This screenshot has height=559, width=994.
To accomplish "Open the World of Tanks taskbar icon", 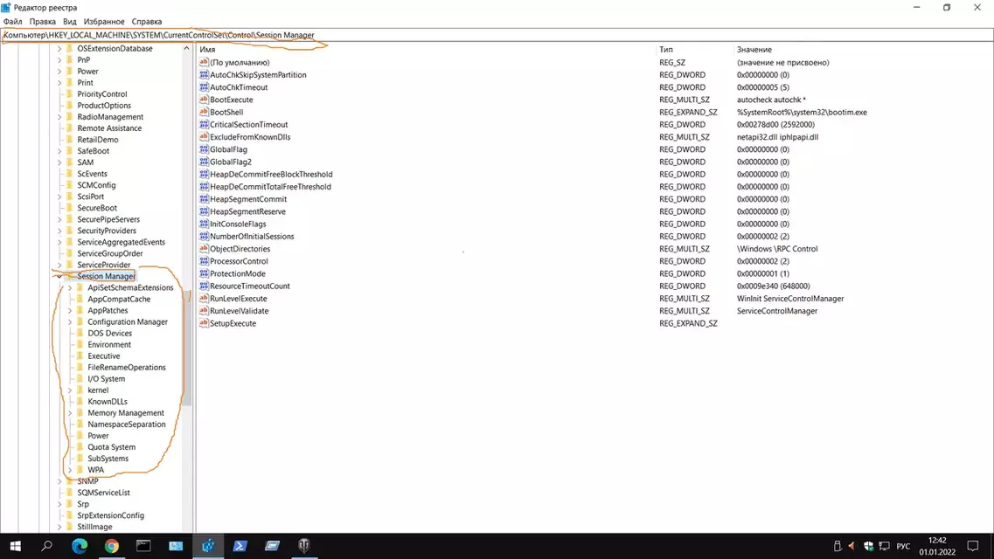I will 304,546.
